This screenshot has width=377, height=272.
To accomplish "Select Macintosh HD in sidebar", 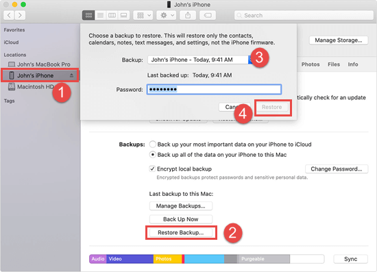I will coord(32,86).
